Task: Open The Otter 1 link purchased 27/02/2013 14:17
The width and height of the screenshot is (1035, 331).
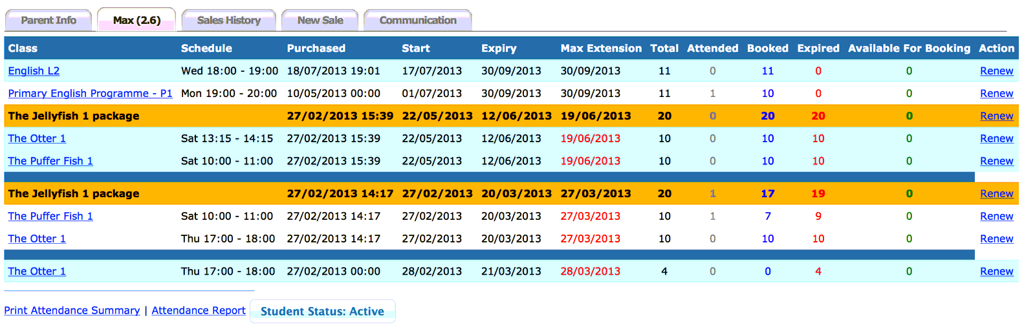Action: click(x=37, y=239)
